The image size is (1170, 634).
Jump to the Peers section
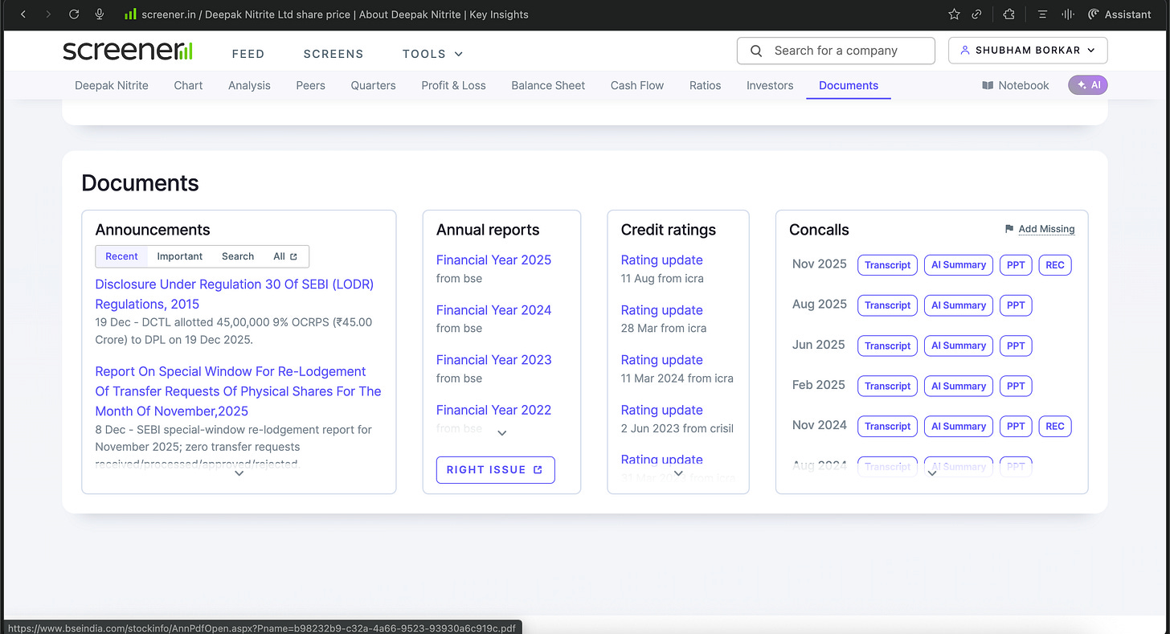point(310,85)
